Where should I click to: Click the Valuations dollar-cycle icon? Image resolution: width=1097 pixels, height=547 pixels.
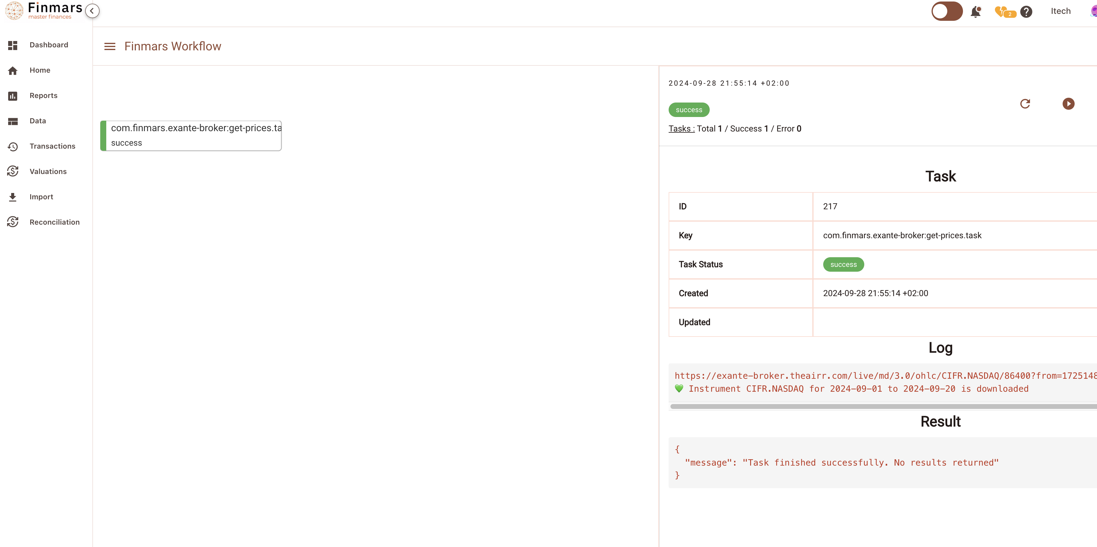[x=13, y=171]
